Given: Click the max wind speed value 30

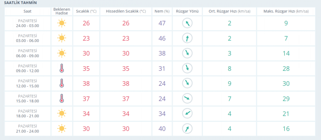Looking at the screenshot, I should tap(286, 84).
